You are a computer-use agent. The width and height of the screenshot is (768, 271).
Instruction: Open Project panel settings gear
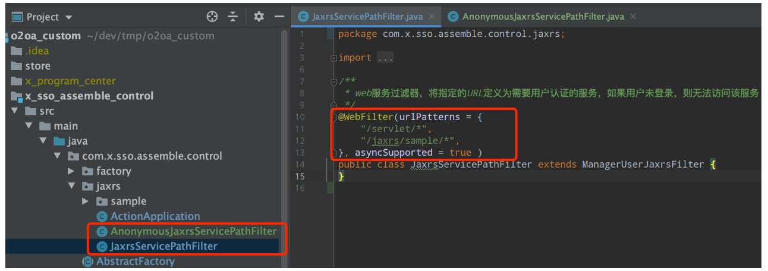click(259, 17)
